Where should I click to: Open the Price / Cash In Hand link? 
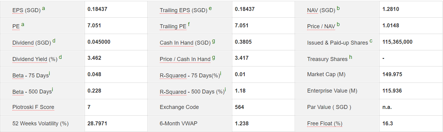[x=185, y=59]
